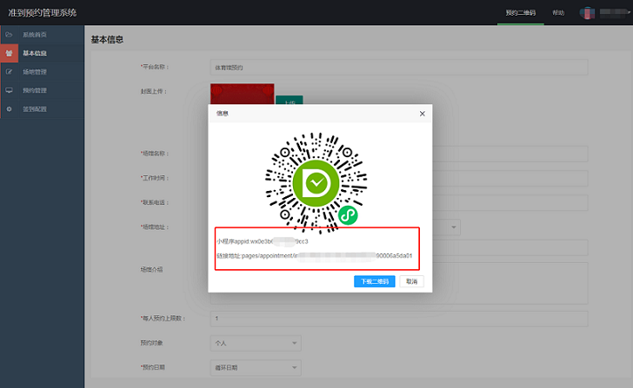Click the 信息 dialog title
Image resolution: width=633 pixels, height=388 pixels.
[x=223, y=114]
